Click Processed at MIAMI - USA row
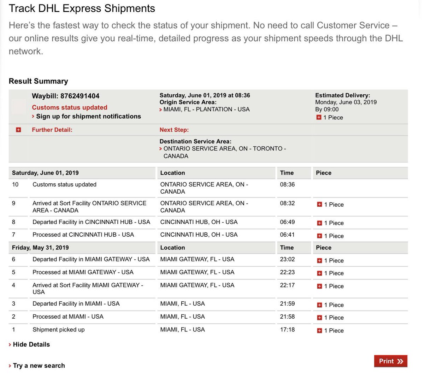This screenshot has height=378, width=424. click(68, 317)
